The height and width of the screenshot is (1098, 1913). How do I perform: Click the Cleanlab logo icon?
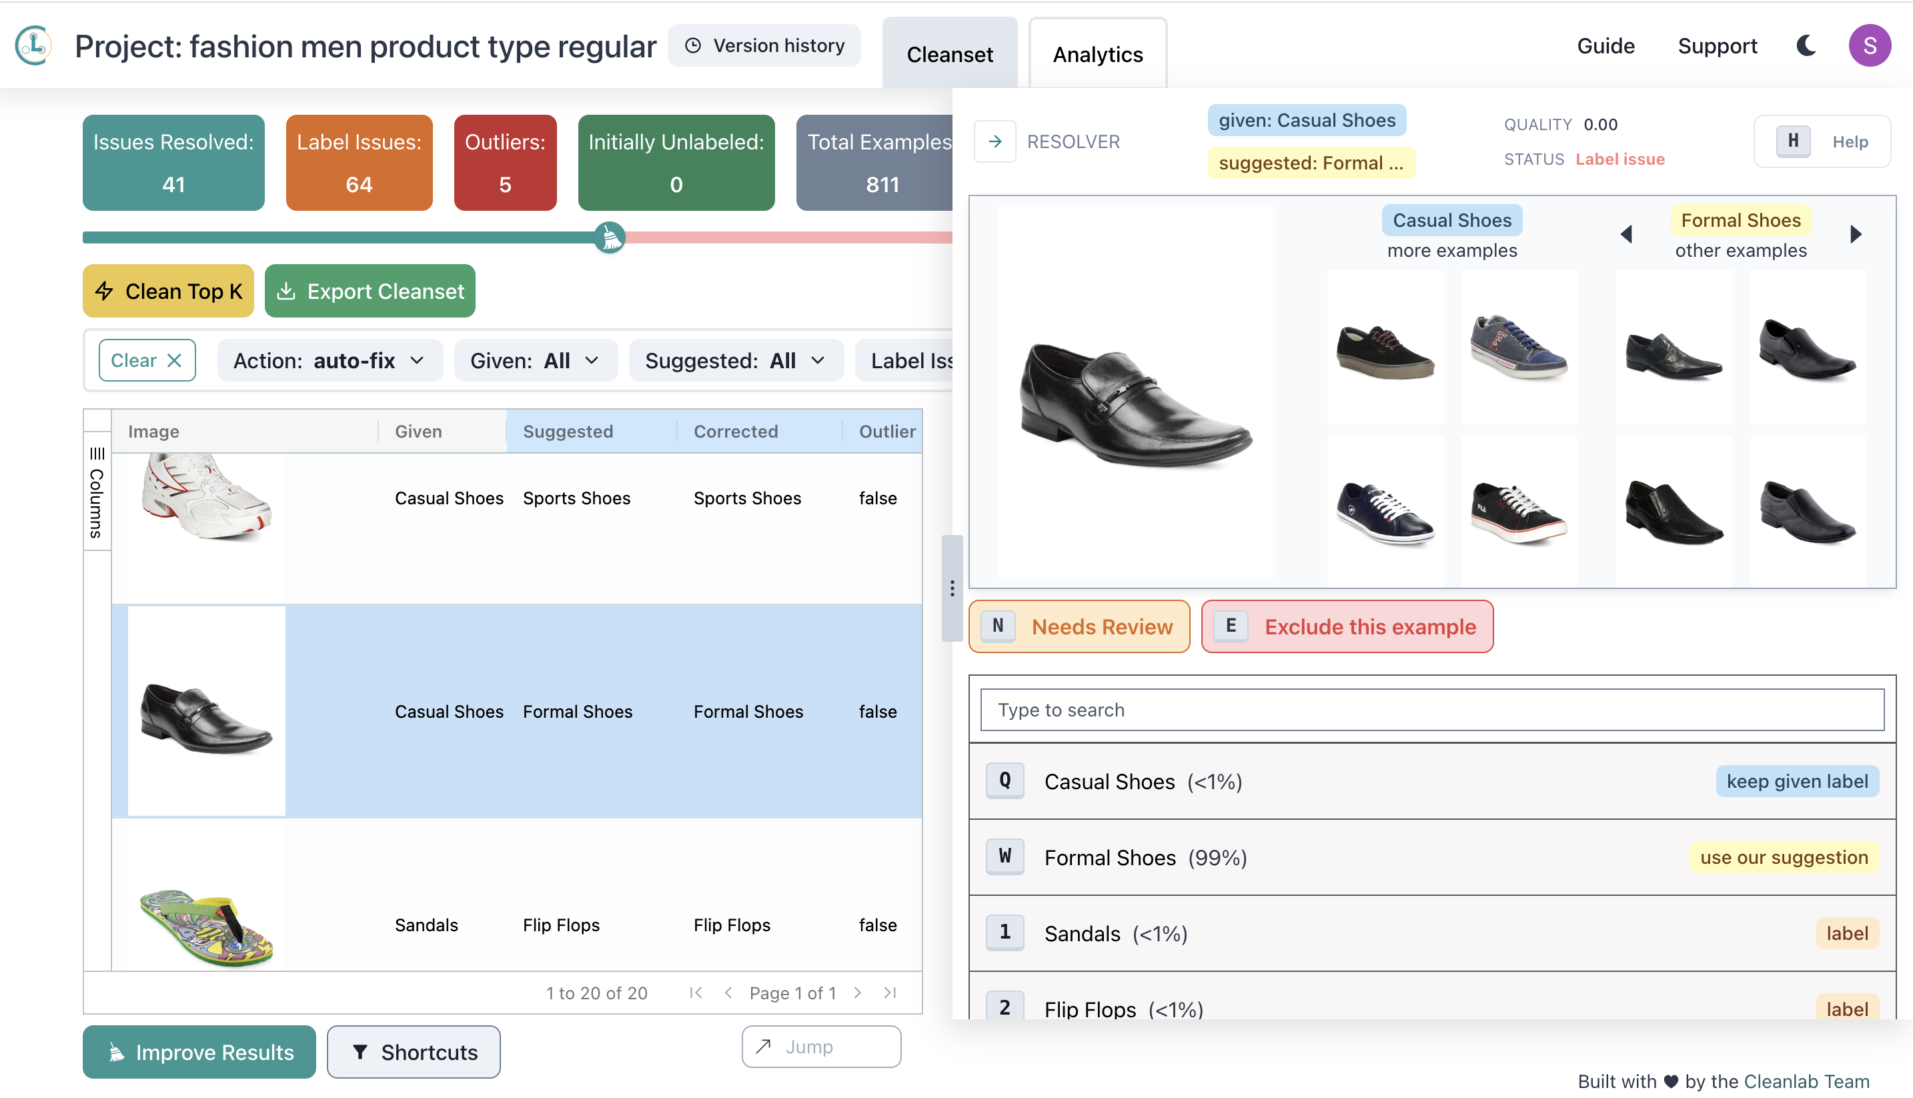pyautogui.click(x=33, y=45)
